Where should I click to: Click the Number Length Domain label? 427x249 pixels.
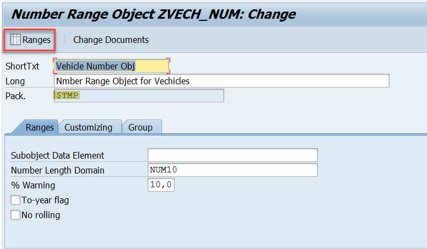click(57, 170)
